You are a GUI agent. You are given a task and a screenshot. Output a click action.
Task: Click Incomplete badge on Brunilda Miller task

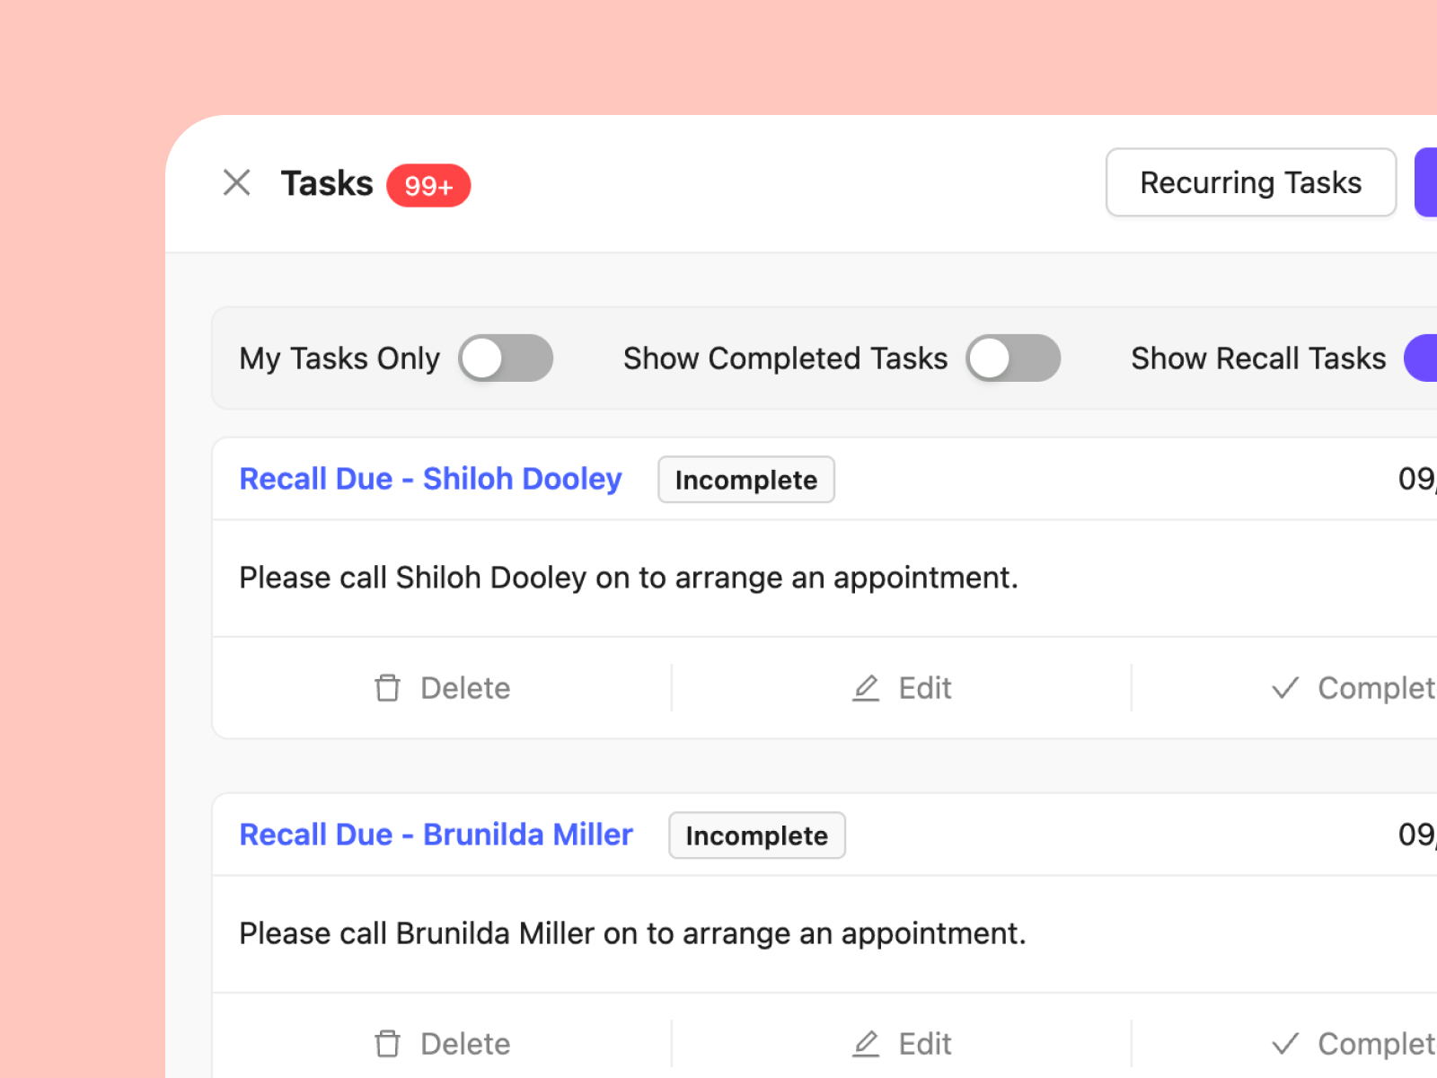click(x=757, y=835)
